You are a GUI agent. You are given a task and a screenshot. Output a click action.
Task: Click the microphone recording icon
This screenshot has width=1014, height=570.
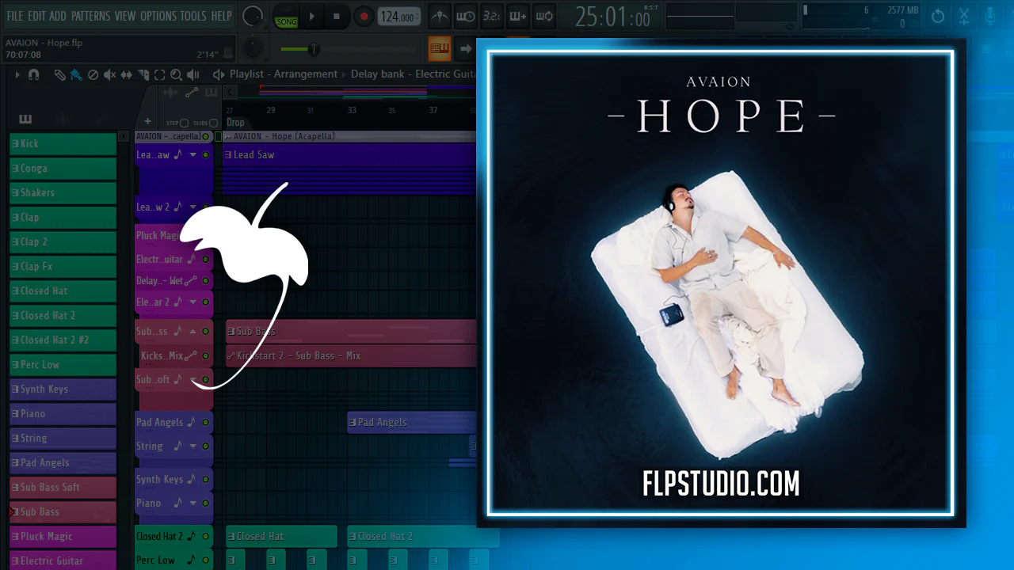990,16
